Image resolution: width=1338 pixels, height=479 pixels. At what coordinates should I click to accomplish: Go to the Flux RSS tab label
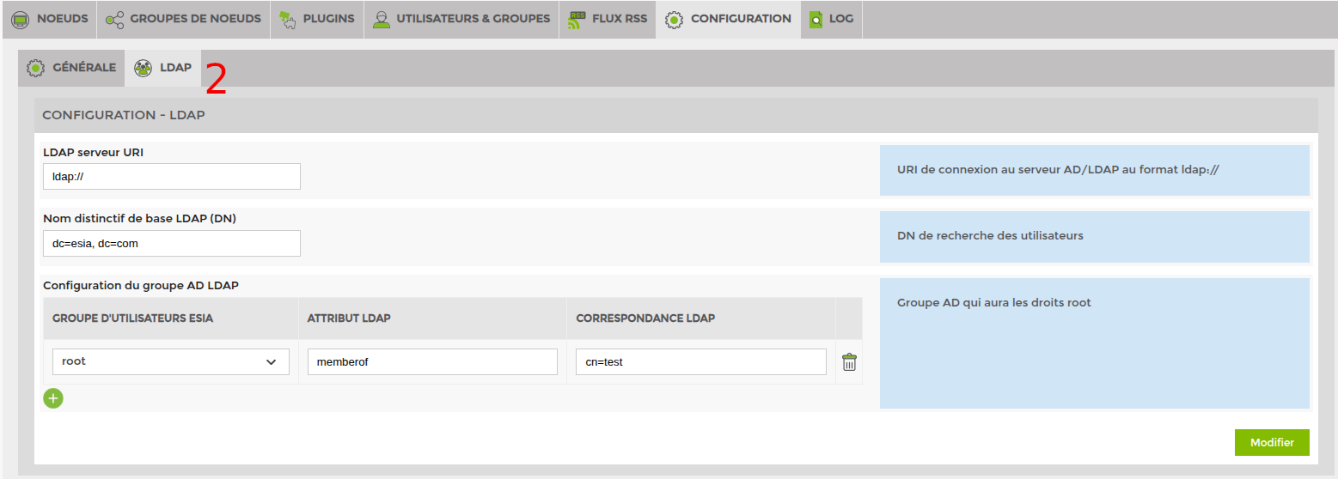tap(620, 19)
